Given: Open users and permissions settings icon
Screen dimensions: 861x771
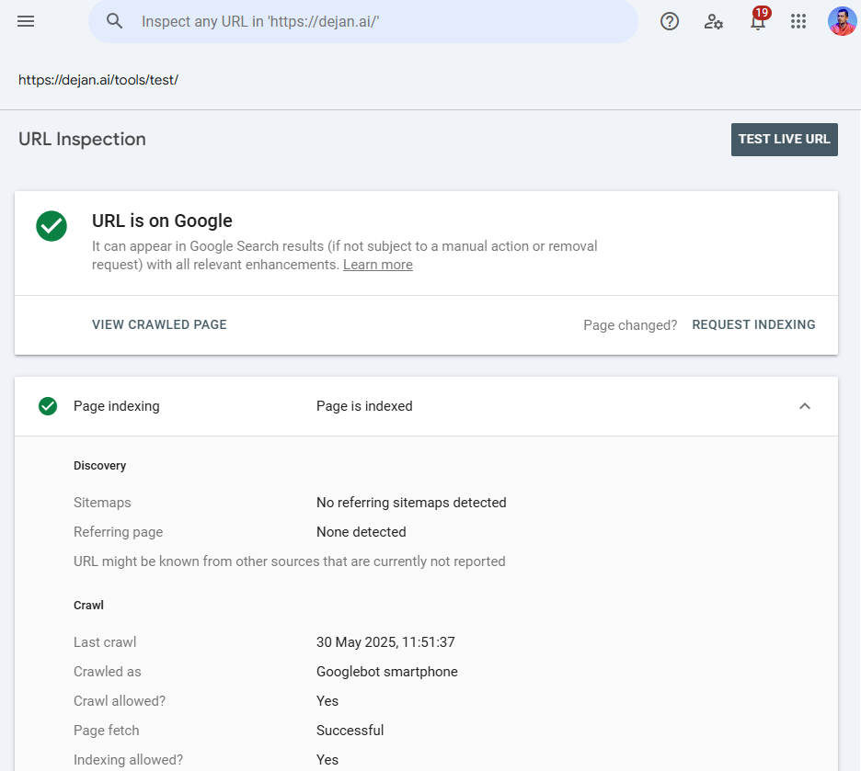Looking at the screenshot, I should (x=713, y=21).
